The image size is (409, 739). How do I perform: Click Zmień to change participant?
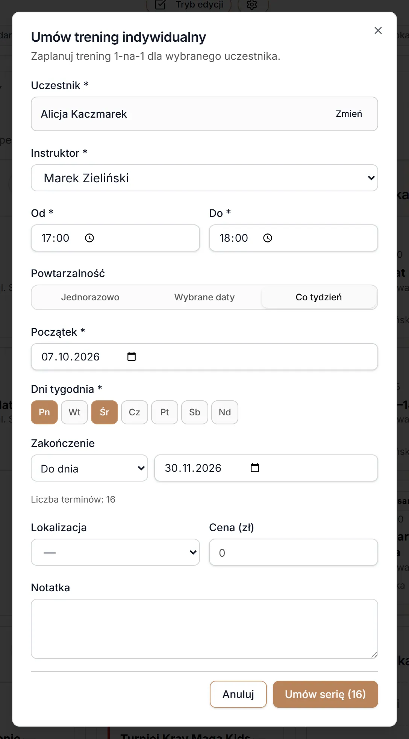pos(349,114)
